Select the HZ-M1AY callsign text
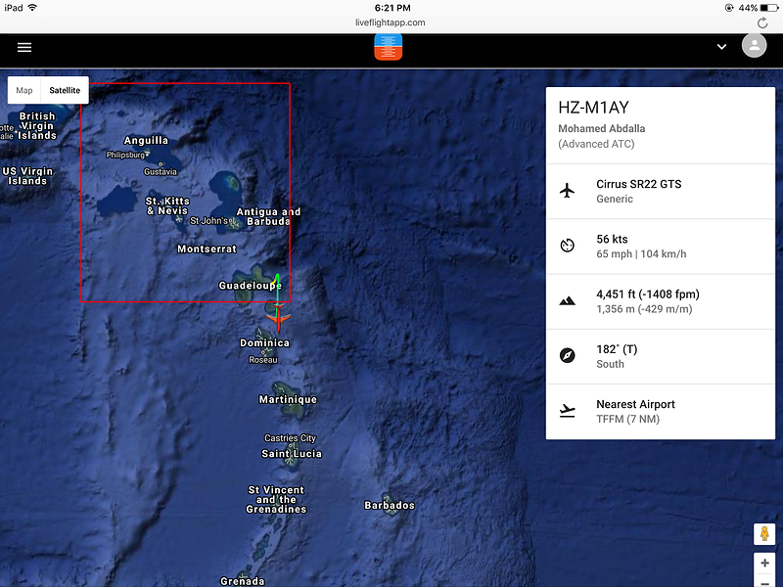Screen dimensions: 783x587 coord(593,108)
